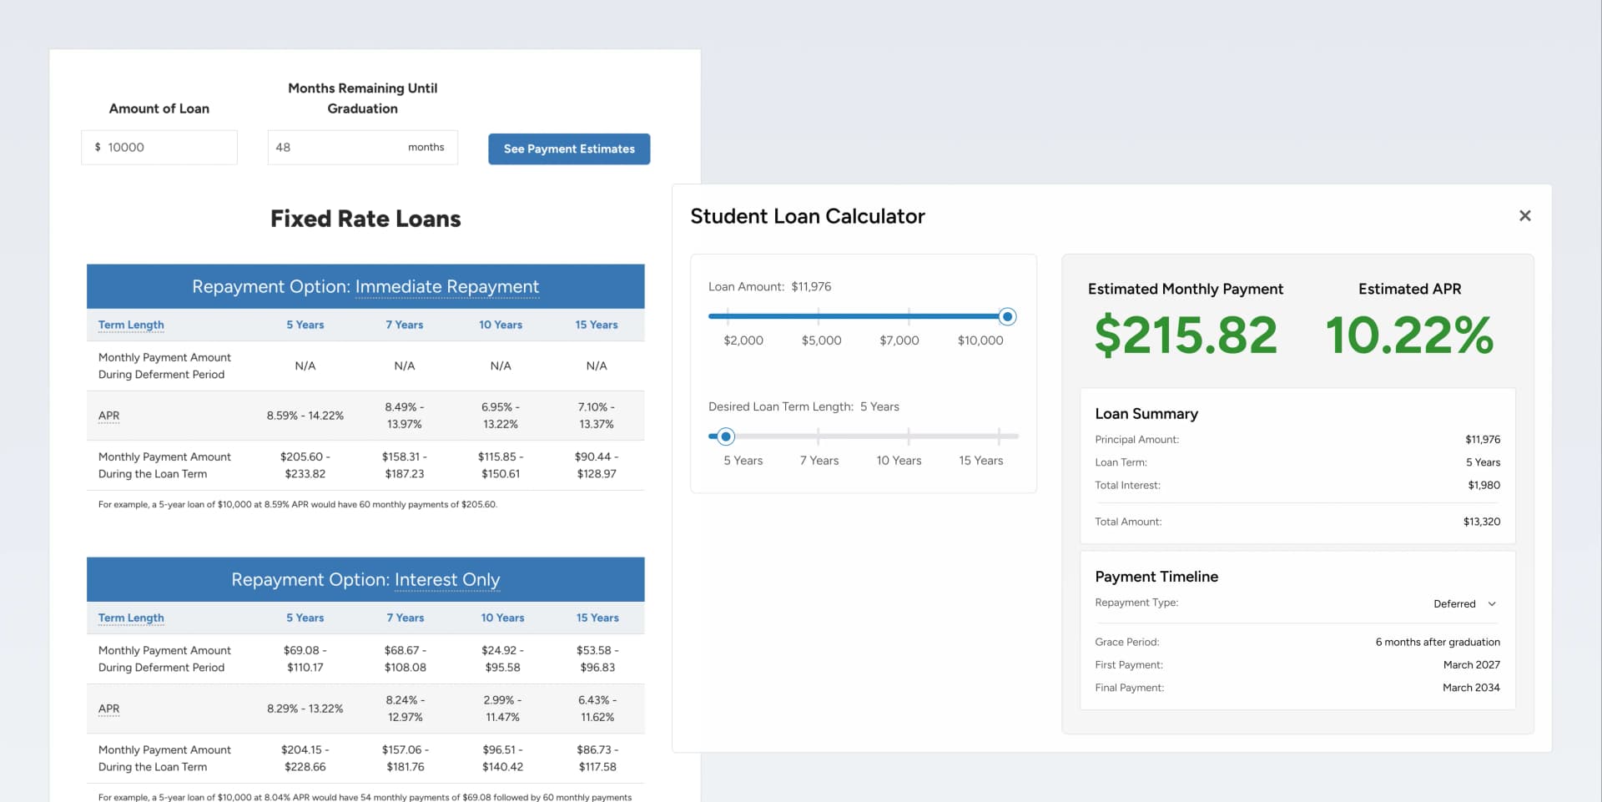
Task: Select the 15 Years tick on term slider
Action: pyautogui.click(x=998, y=436)
